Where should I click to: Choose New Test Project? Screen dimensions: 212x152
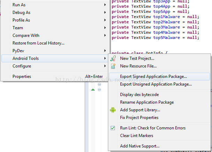159,58
